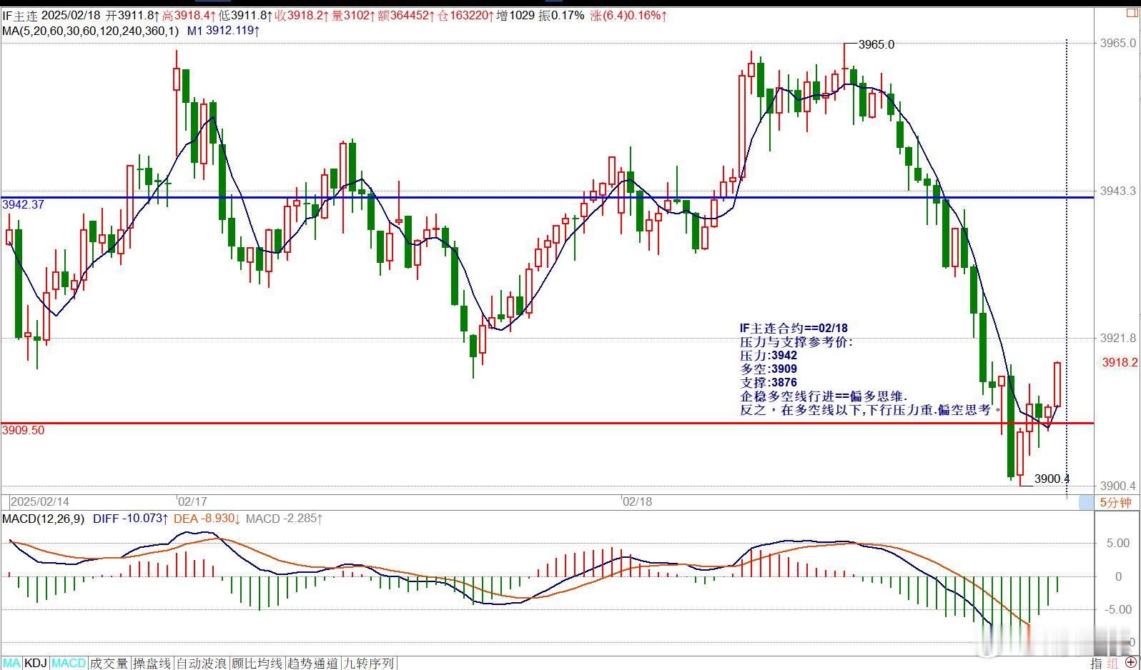Select the MACD indicator tab

69,663
